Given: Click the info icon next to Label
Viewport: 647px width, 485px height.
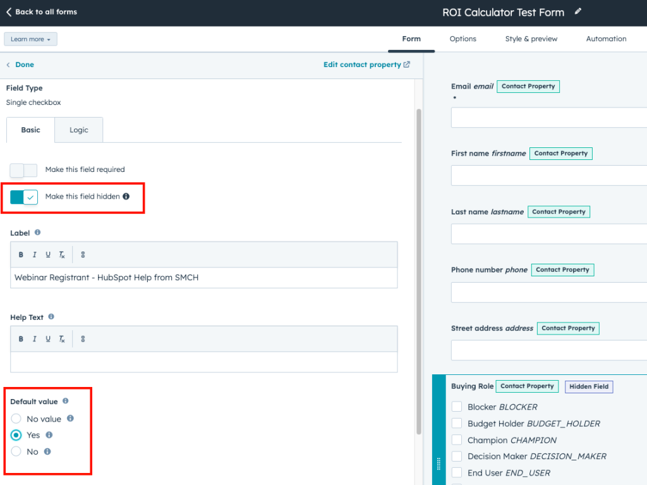Looking at the screenshot, I should tap(37, 232).
